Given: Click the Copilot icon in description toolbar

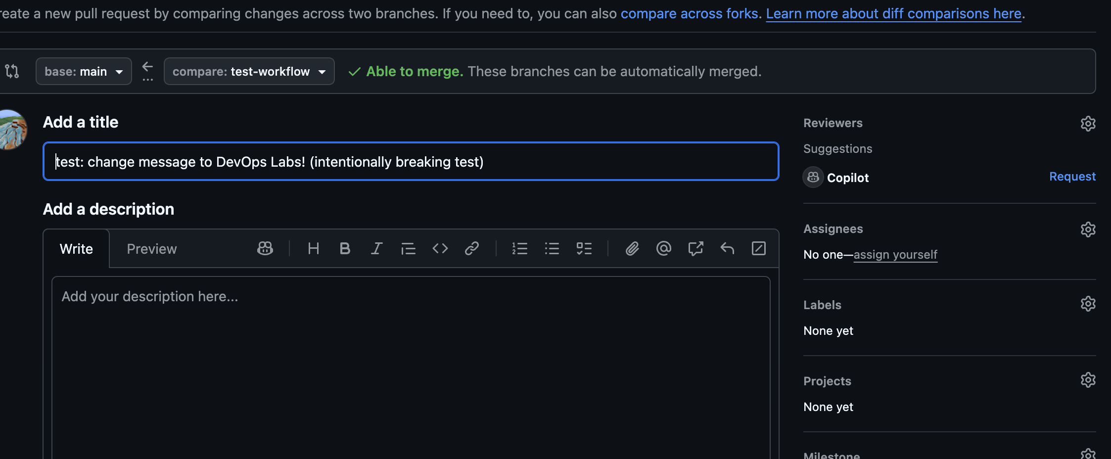Looking at the screenshot, I should (265, 248).
